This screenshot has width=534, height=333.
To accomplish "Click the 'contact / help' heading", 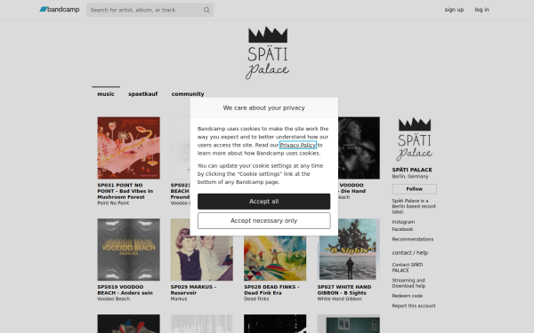I will click(x=410, y=252).
